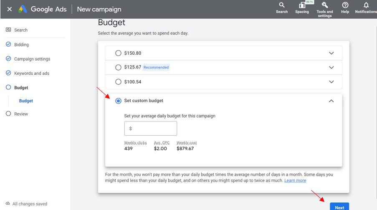Select the $150.80 budget option
Image resolution: width=377 pixels, height=210 pixels.
coord(118,53)
